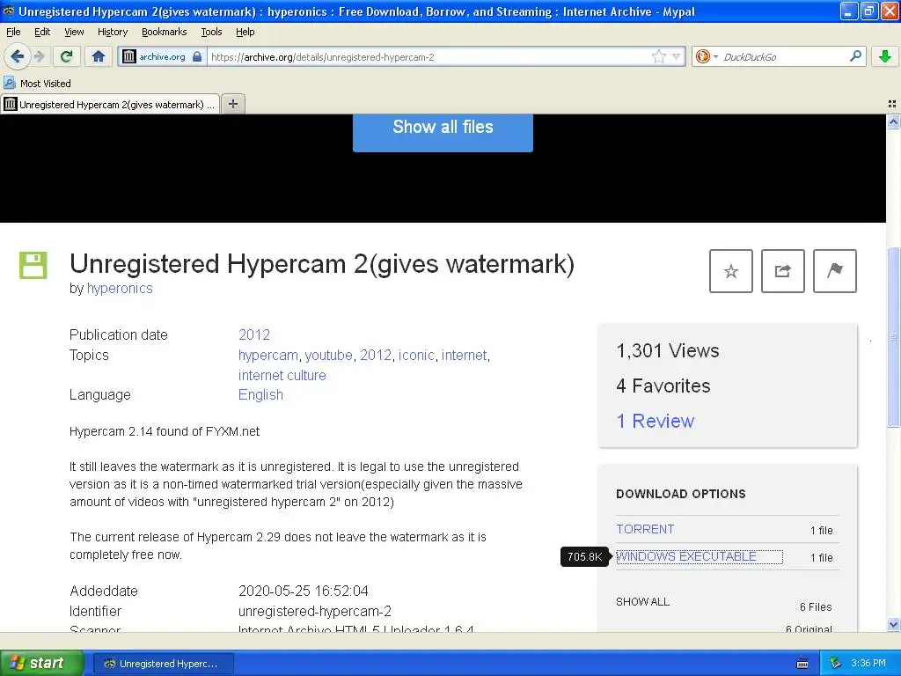Click the 1,301 Views text

668,350
